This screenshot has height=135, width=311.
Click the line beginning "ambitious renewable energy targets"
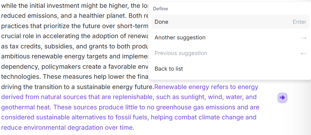click(63, 57)
